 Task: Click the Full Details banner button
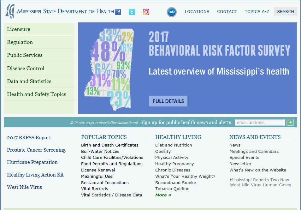168,101
